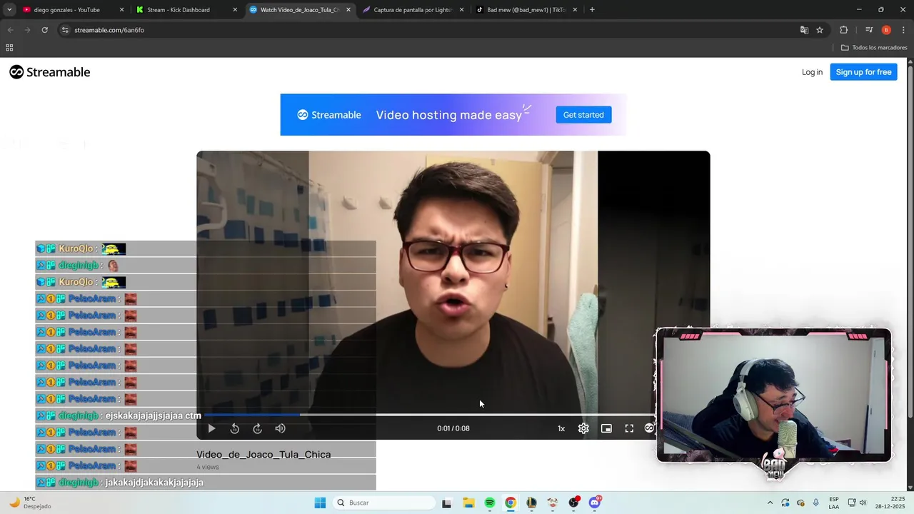Screen dimensions: 914x514
Task: Open system tray volume control
Action: pyautogui.click(x=863, y=503)
